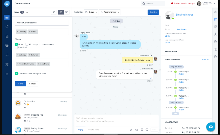
Task: Open the Curious Bus conversation
Action: point(42,104)
